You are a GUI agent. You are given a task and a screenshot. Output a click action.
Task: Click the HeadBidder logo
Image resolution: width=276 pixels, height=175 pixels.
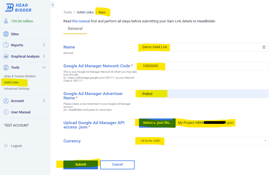[18, 8]
